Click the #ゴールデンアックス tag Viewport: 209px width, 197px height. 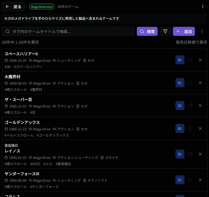(x=53, y=135)
